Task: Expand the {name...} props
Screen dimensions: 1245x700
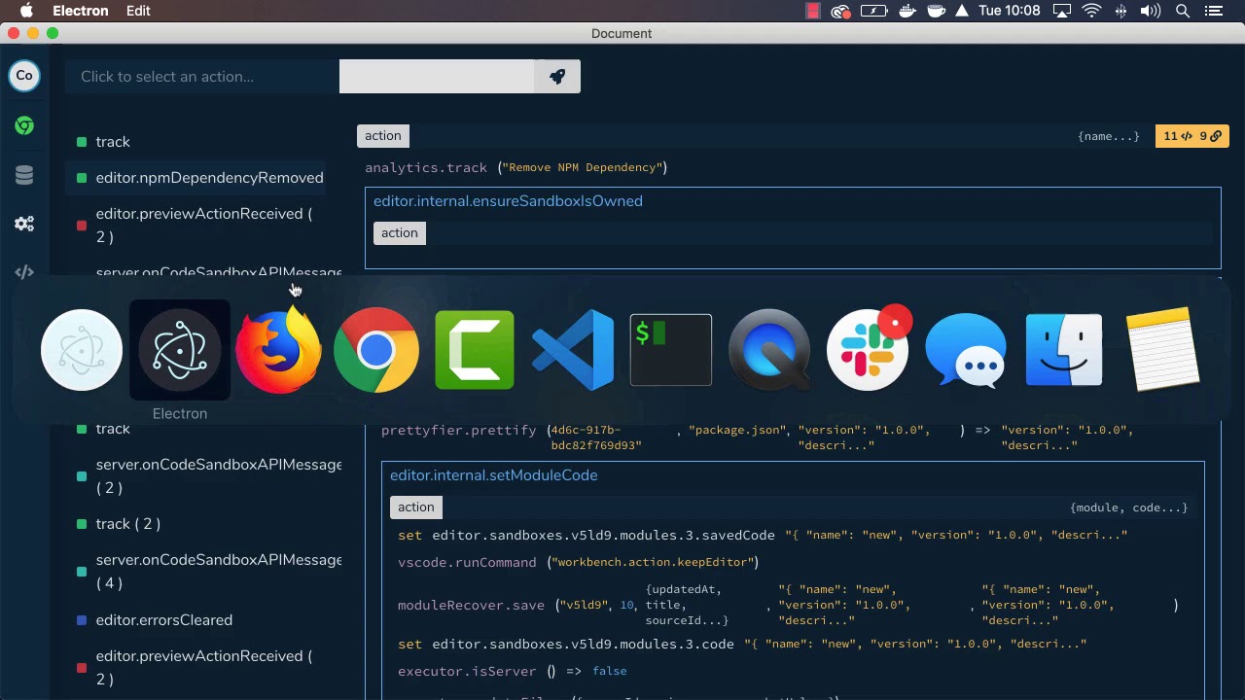Action: point(1108,136)
